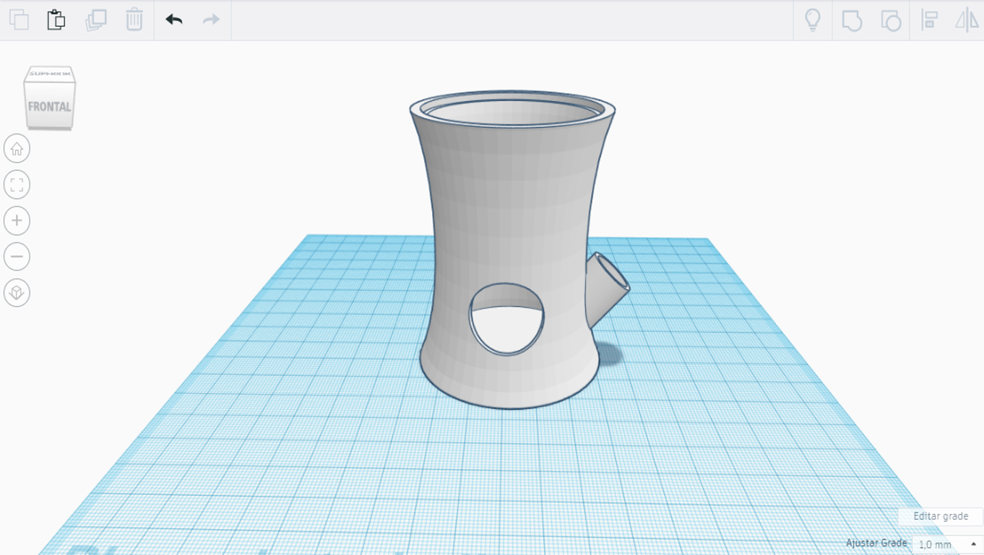Screen dimensions: 984x555
Task: Return to home view
Action: (x=17, y=149)
